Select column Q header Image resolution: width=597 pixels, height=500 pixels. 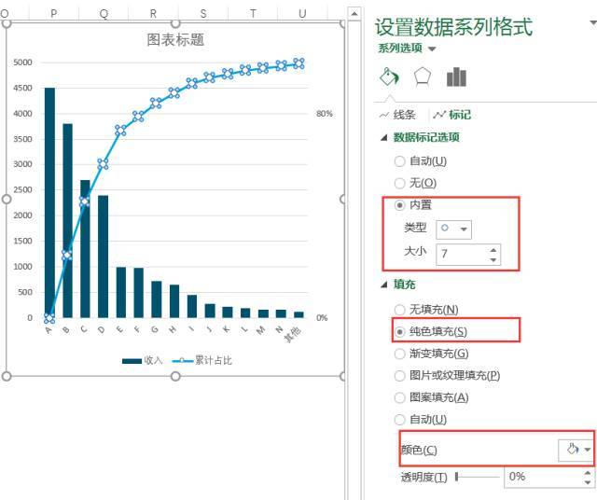coord(104,13)
